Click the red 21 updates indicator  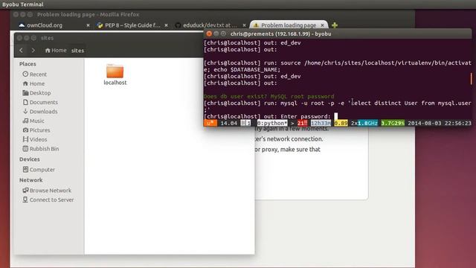(302, 123)
